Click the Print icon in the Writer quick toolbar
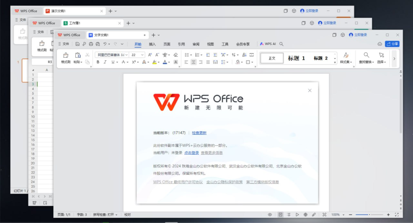The width and height of the screenshot is (413, 223). coord(91,44)
